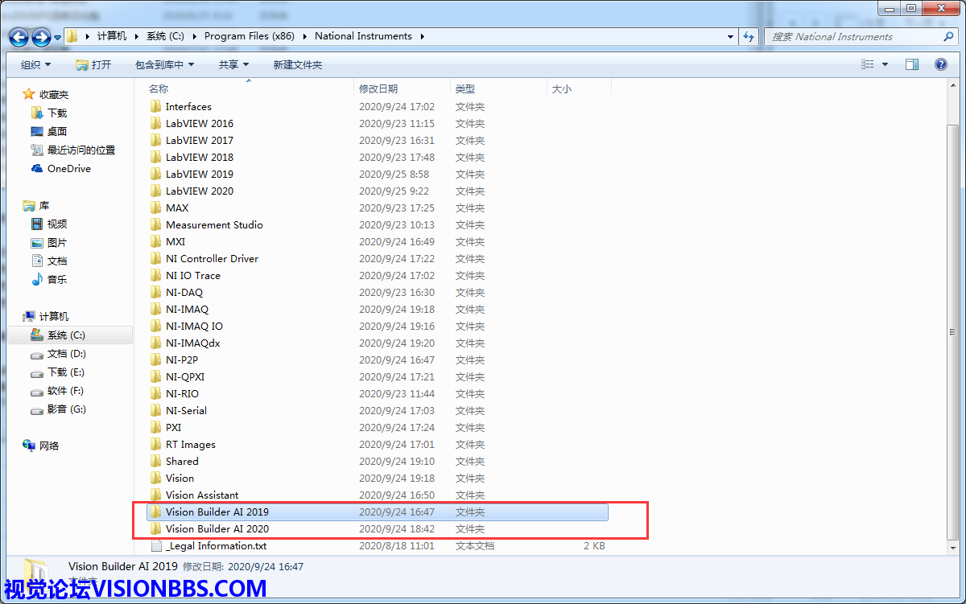Screen dimensions: 966x604
Task: Select 影音 (G:) drive in sidebar
Action: [67, 409]
